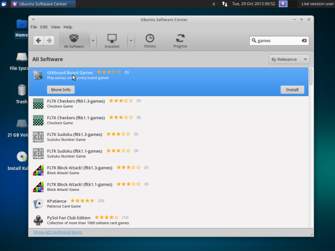Clear the search field text
Screen dimensions: 335x251
tap(304, 40)
